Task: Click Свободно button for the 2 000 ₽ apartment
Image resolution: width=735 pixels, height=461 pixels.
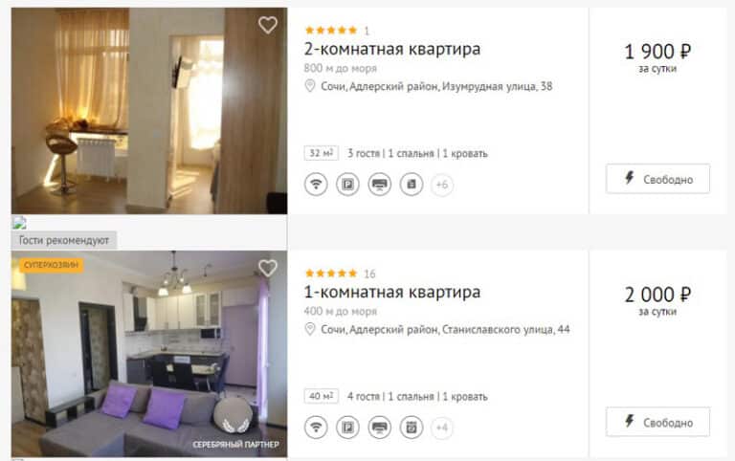Action: tap(657, 422)
